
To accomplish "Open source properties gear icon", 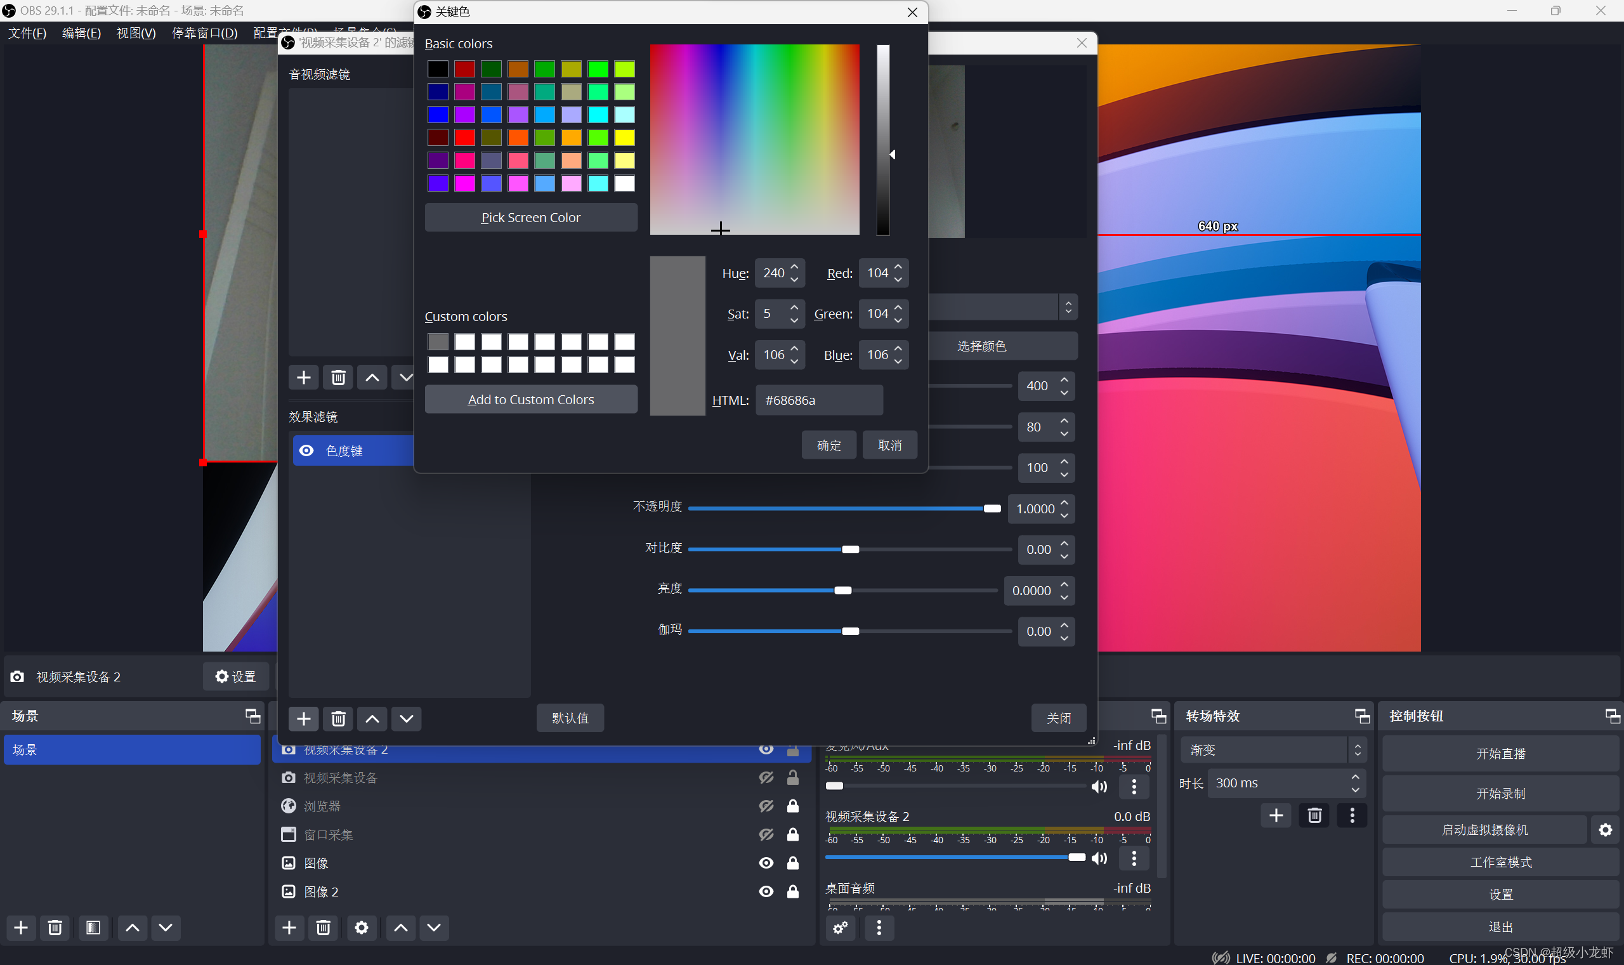I will tap(362, 928).
